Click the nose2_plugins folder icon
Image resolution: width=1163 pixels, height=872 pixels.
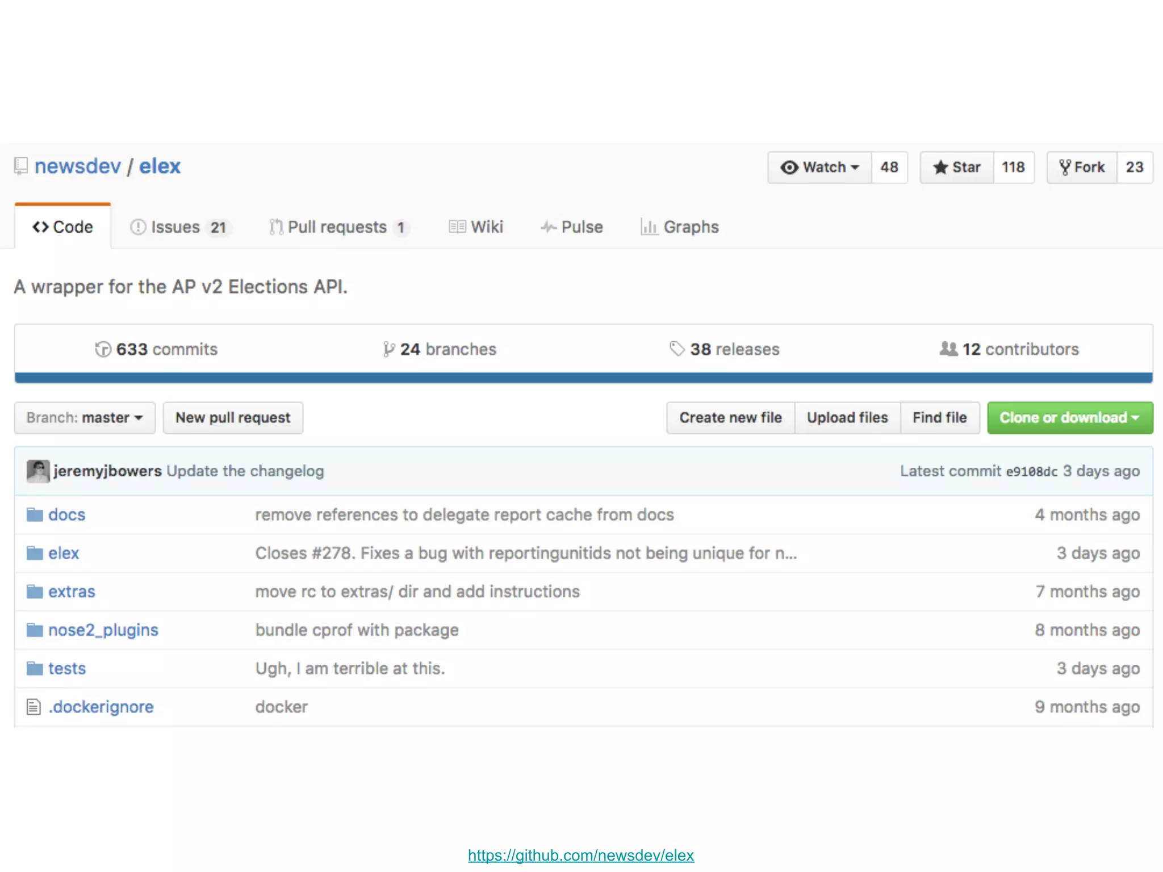click(35, 630)
